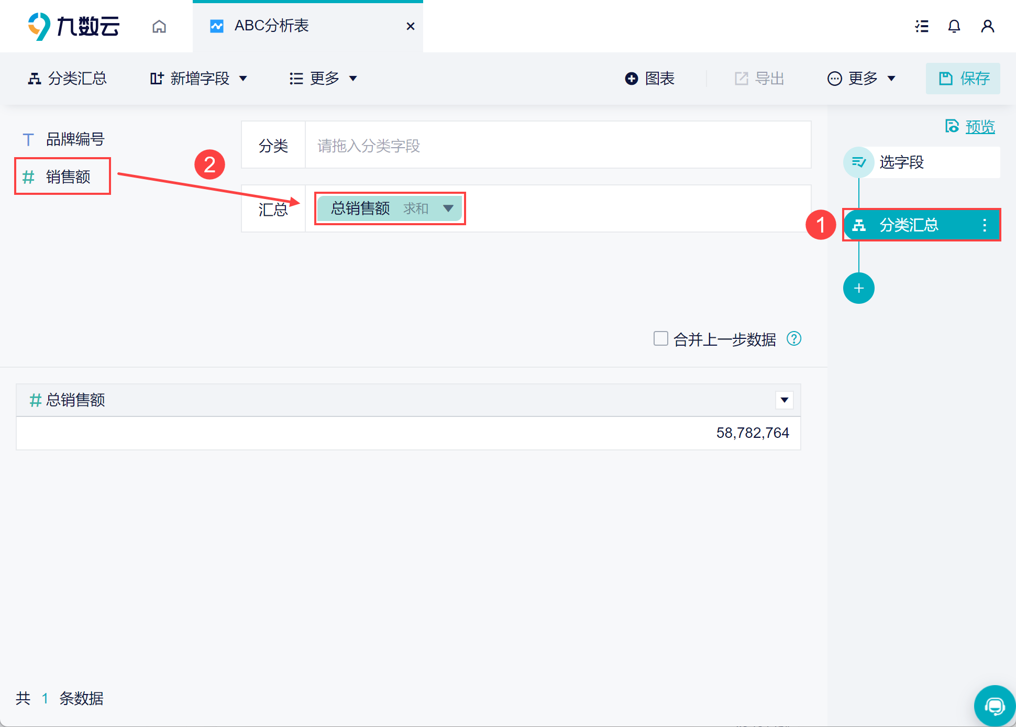Switch to the ABC分析表 tab
The height and width of the screenshot is (727, 1016).
[x=271, y=26]
